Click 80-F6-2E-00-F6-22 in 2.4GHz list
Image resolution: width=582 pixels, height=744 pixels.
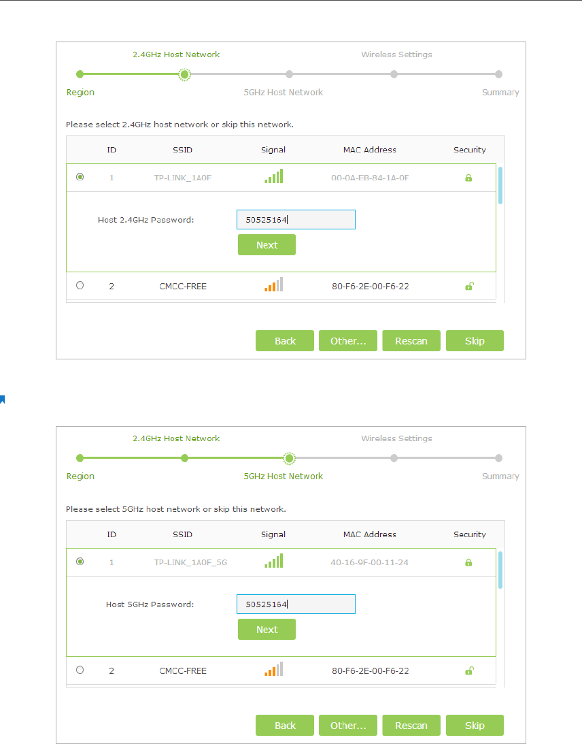click(370, 286)
